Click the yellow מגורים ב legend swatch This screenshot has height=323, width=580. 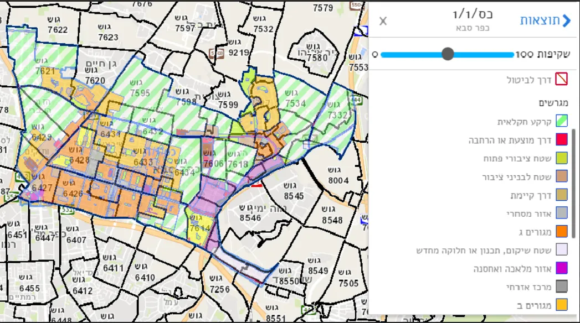coord(561,305)
